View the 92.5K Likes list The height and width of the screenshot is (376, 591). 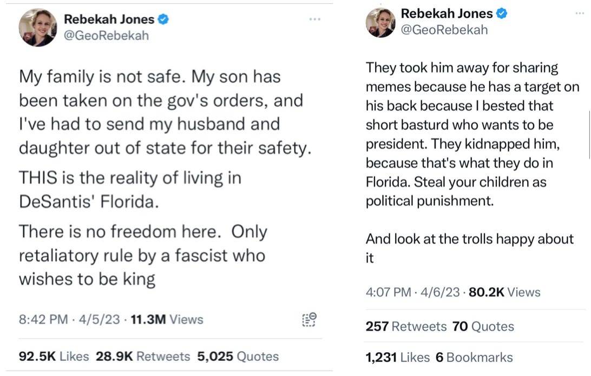tap(54, 357)
